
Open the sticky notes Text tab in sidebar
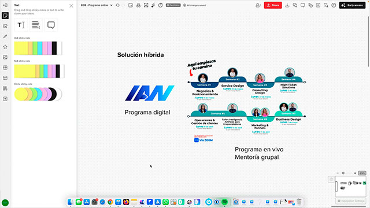pyautogui.click(x=5, y=16)
